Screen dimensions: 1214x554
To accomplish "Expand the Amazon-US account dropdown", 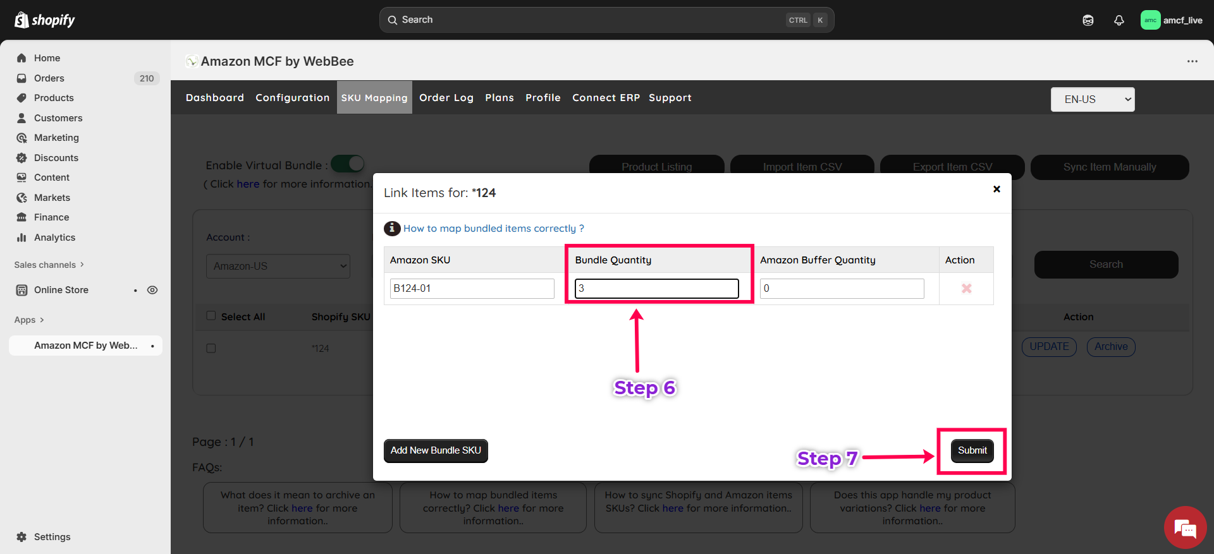I will [278, 266].
